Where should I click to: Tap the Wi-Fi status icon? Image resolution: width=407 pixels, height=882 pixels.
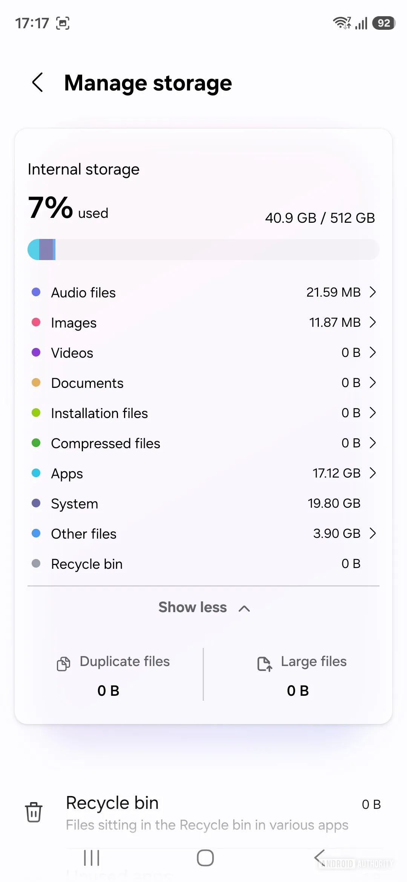pyautogui.click(x=341, y=23)
